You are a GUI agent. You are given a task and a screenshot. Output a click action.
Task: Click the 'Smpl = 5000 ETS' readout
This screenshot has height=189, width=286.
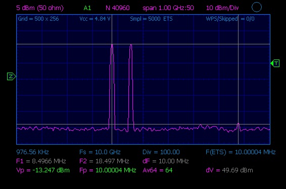tap(151, 19)
